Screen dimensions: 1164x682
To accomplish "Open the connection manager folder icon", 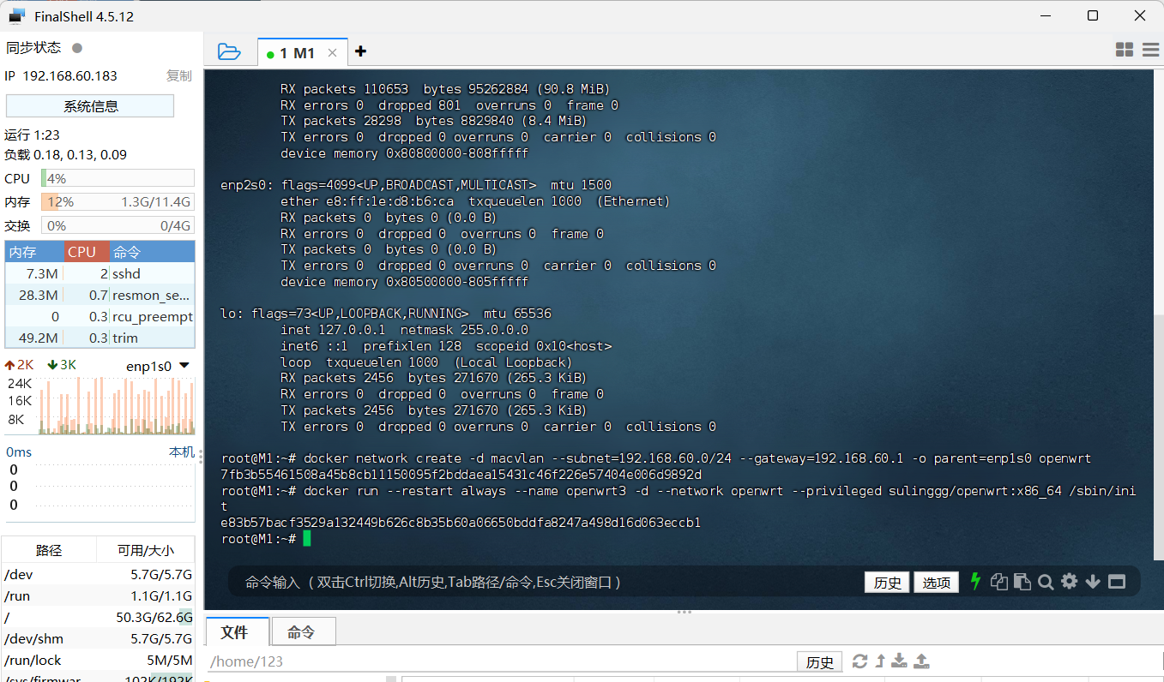I will tap(229, 51).
